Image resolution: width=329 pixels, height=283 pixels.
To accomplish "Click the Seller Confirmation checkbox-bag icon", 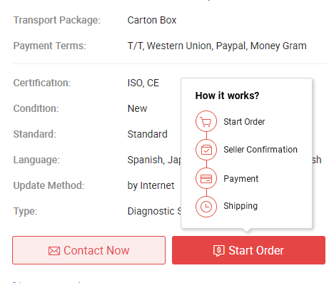I will pos(206,150).
